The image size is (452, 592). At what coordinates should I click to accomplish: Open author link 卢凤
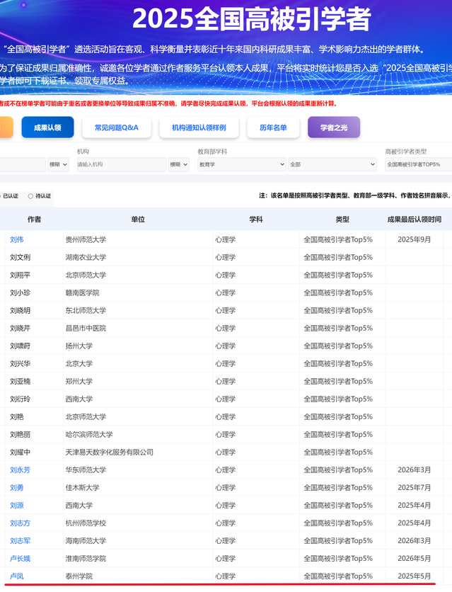point(16,576)
